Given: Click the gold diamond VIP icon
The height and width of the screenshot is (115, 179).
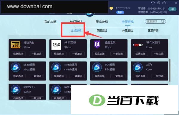Looking at the screenshot, I should [111, 8].
